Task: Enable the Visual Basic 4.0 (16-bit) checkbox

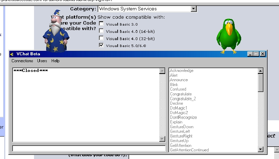Action: pyautogui.click(x=101, y=31)
